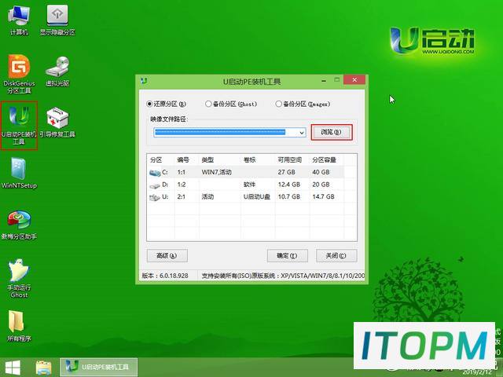503x377 pixels.
Task: Click the WIN7,活动 type cell
Action: pyautogui.click(x=217, y=172)
